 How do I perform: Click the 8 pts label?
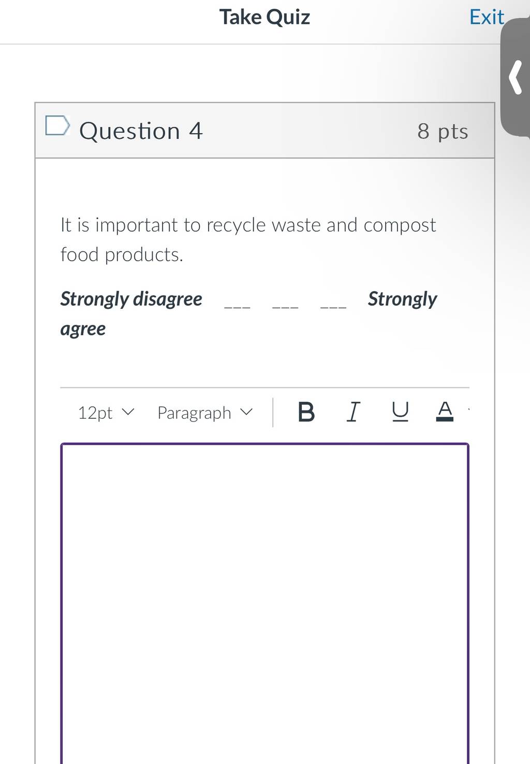(443, 131)
